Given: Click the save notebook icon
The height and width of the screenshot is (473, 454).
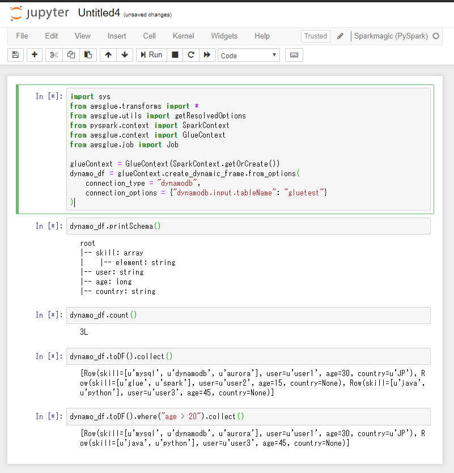Looking at the screenshot, I should [15, 55].
